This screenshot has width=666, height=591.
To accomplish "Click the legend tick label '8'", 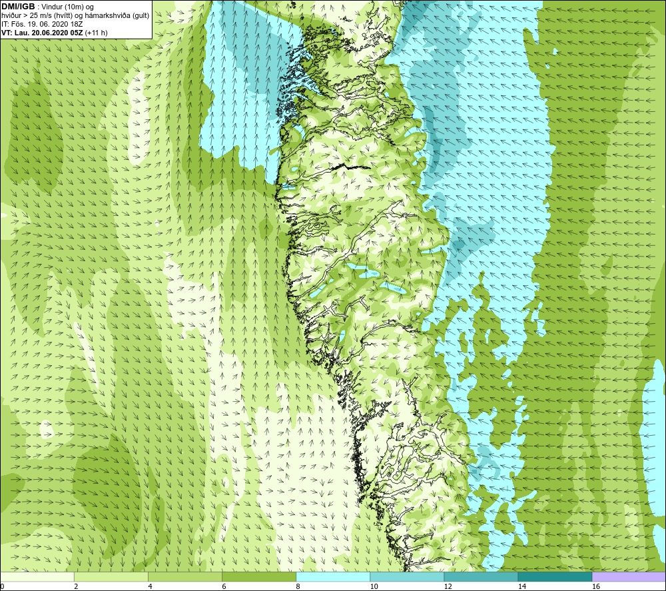I will click(298, 586).
